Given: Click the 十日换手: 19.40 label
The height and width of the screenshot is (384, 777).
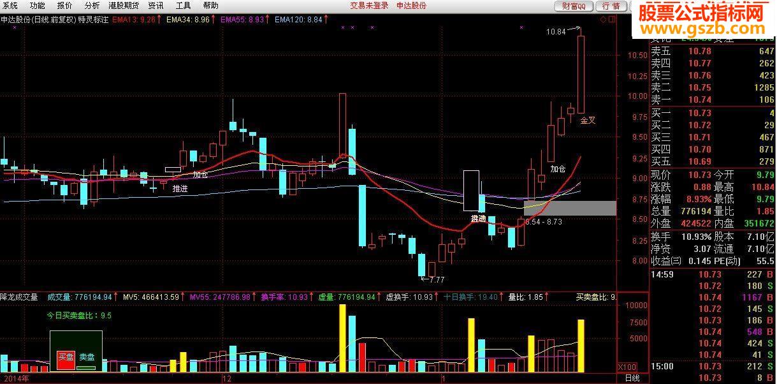Looking at the screenshot, I should coord(471,297).
